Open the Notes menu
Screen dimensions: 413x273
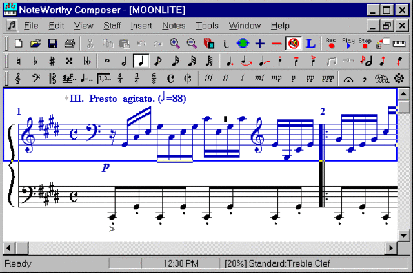(174, 26)
